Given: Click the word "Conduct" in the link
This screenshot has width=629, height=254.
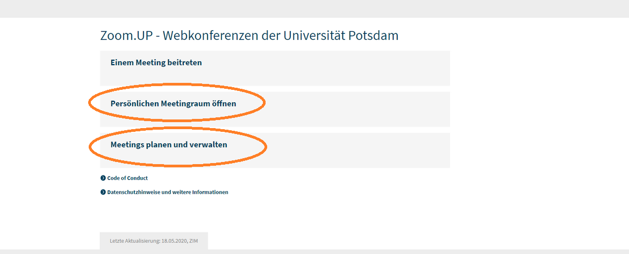Looking at the screenshot, I should 138,178.
